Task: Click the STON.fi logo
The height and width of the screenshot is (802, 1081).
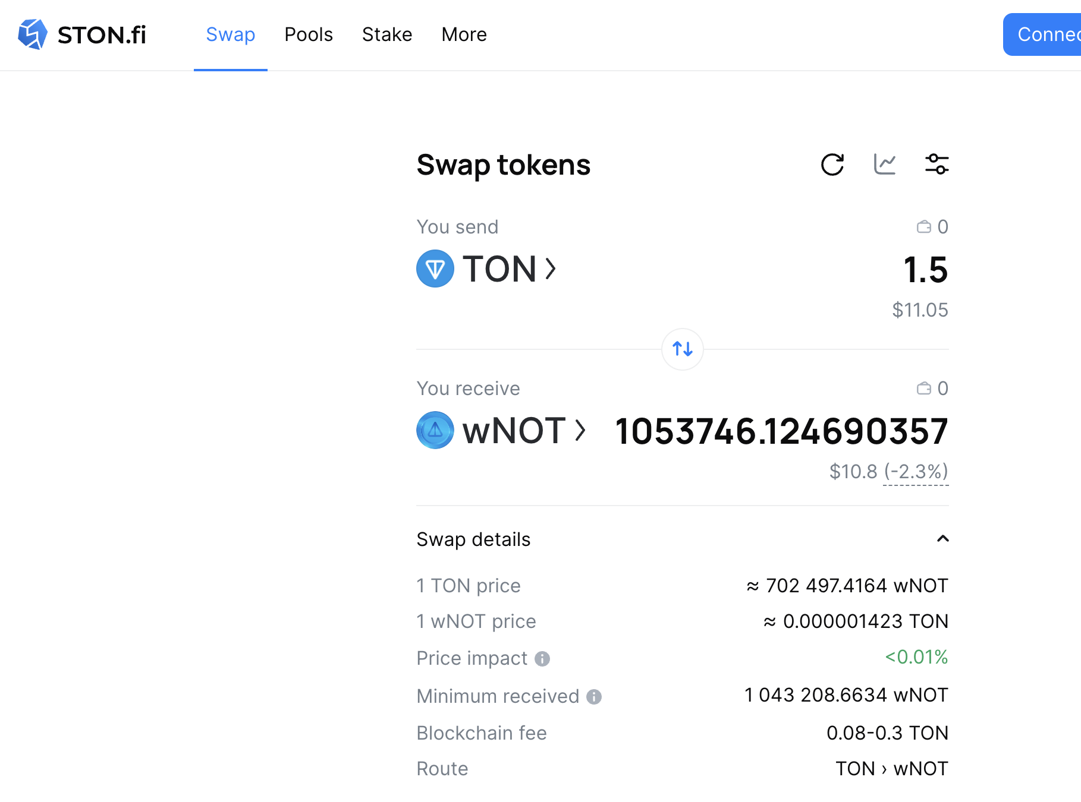Action: click(x=82, y=34)
